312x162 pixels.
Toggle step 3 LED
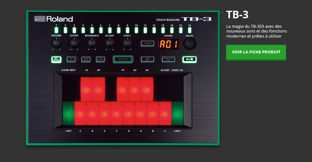coord(74,30)
